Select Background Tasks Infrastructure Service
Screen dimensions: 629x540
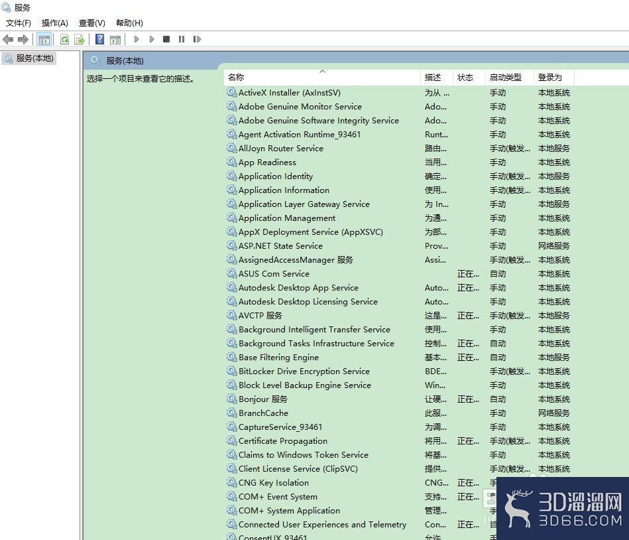(x=316, y=343)
